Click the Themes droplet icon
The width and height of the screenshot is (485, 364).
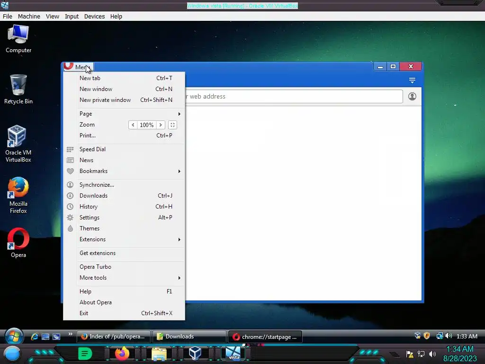(x=70, y=228)
